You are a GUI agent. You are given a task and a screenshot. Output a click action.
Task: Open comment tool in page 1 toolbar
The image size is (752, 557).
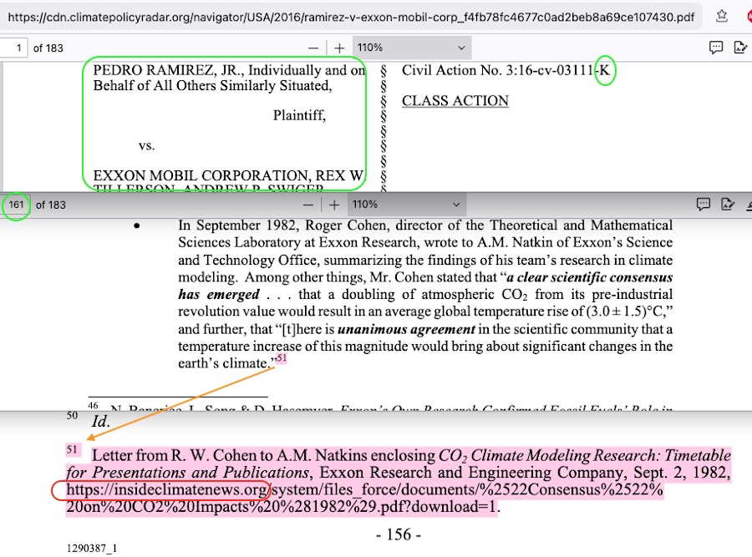[x=716, y=48]
